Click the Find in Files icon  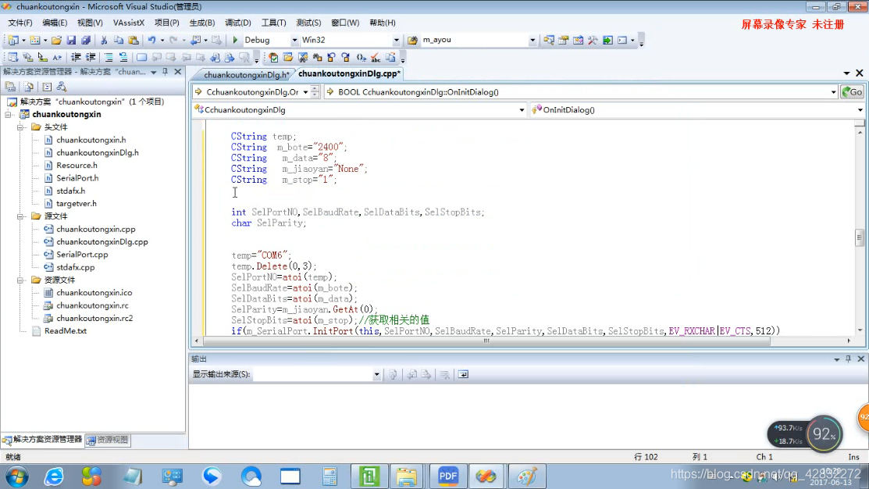[x=412, y=40]
